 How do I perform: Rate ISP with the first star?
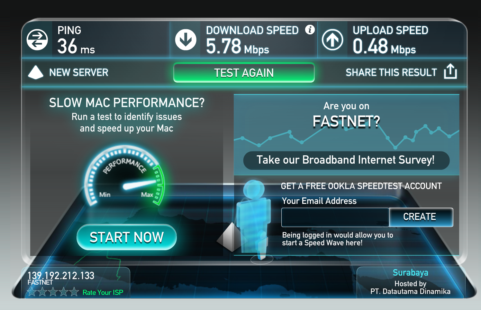pos(32,292)
